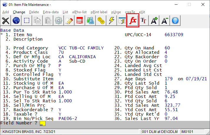Screen dimensions: 210x135
Task: Click the pencil note edit icon
Action: click(x=69, y=21)
